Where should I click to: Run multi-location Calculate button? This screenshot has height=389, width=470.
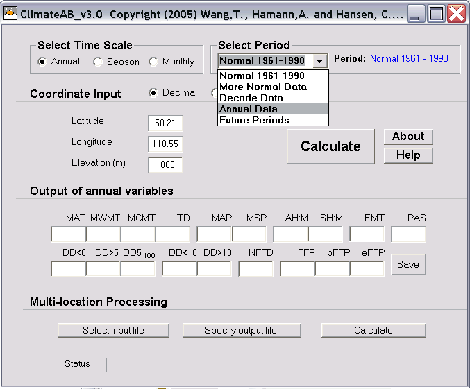pyautogui.click(x=374, y=330)
